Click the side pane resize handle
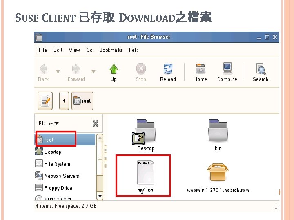Screen dimensions: 294x220 point(105,157)
